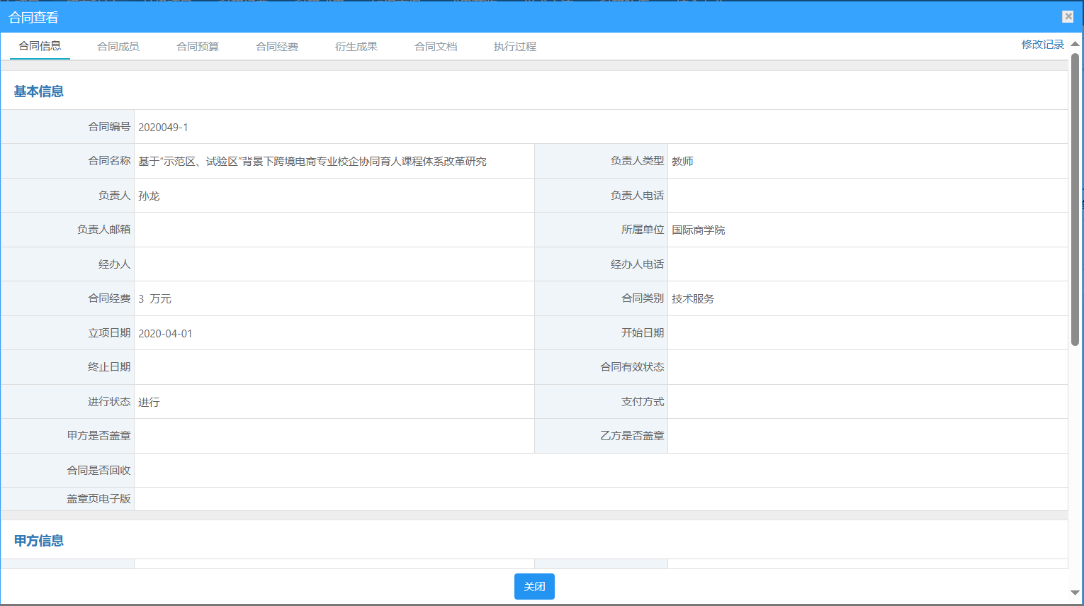Screen dimensions: 1084x606
Task: Click the scrollbar down arrow
Action: (1075, 593)
